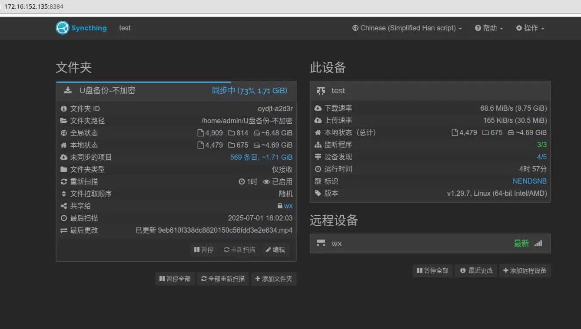581x329 pixels.
Task: Collapse the U盘备份-不加密 folder panel
Action: (176, 91)
